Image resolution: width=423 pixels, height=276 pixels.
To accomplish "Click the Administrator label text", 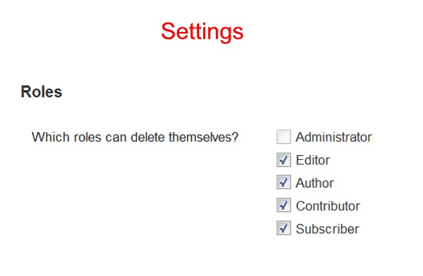I will (333, 138).
